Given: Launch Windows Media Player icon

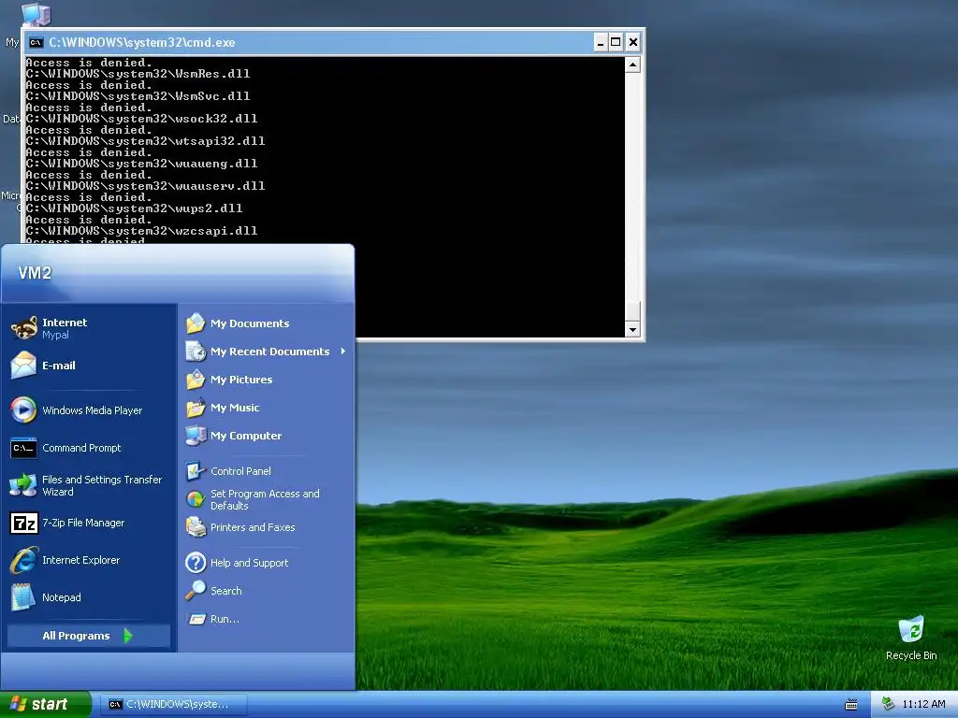Looking at the screenshot, I should click(23, 410).
